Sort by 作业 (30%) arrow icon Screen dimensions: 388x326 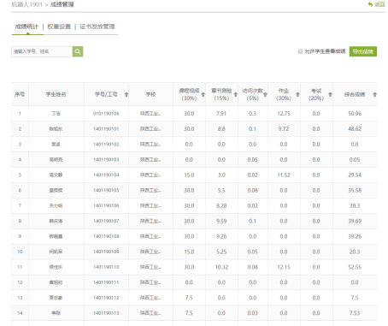click(297, 94)
